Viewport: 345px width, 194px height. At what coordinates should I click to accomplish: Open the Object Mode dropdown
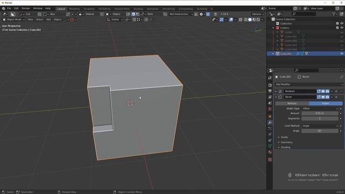tap(13, 19)
